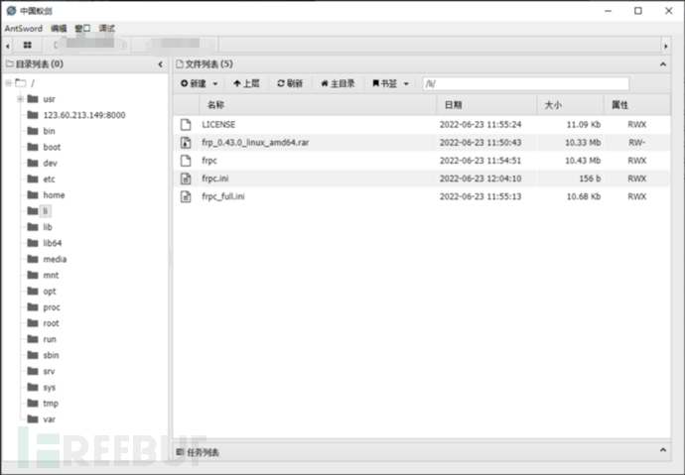Image resolution: width=685 pixels, height=475 pixels.
Task: Click the LICENSE file icon
Action: (x=186, y=125)
